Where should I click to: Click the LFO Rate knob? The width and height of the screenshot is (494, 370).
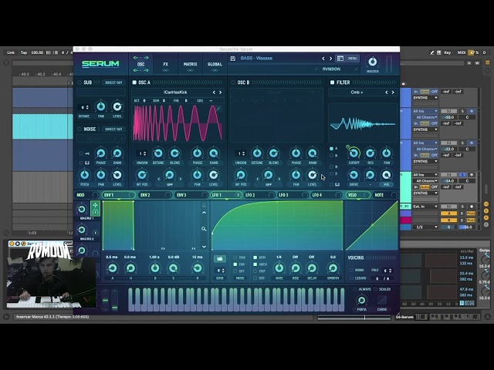click(279, 268)
